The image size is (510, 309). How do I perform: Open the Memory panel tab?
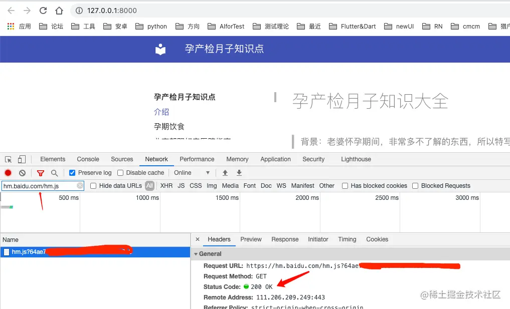(x=237, y=159)
